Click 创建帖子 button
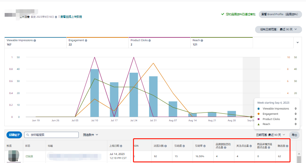This screenshot has height=163, width=306. point(14,135)
